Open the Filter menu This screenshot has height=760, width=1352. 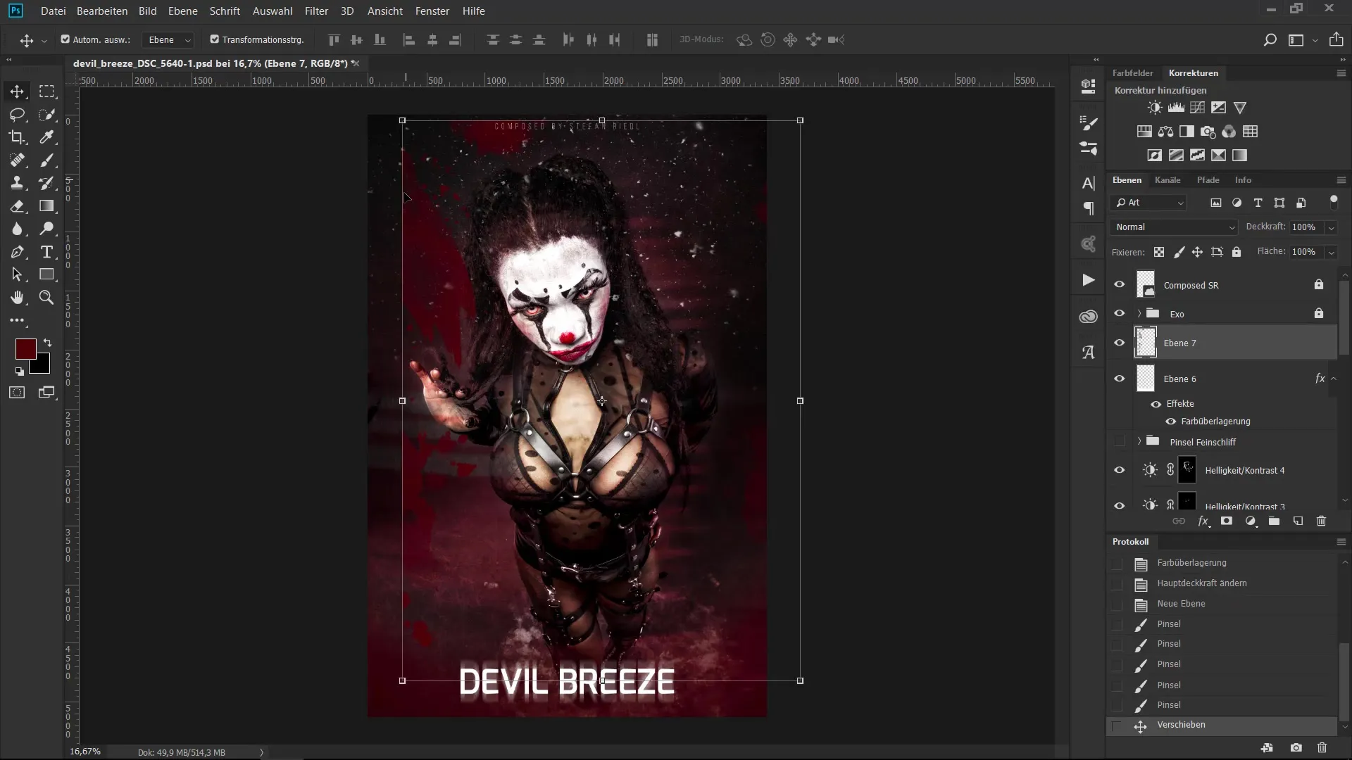pyautogui.click(x=316, y=11)
